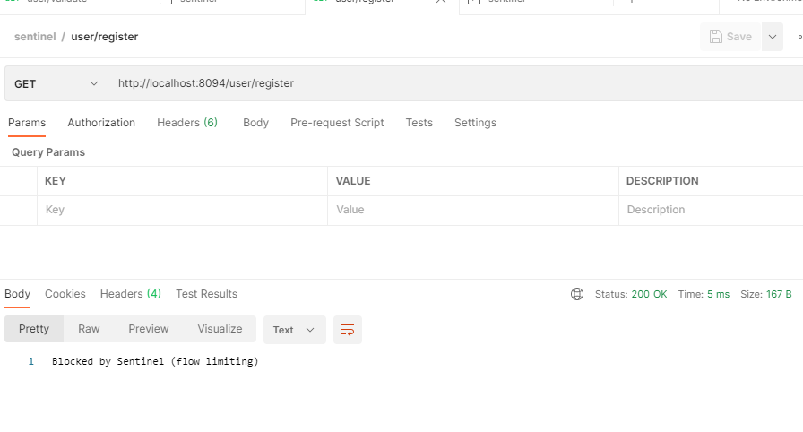Open the Settings tab
This screenshot has height=432, width=803.
pos(475,123)
